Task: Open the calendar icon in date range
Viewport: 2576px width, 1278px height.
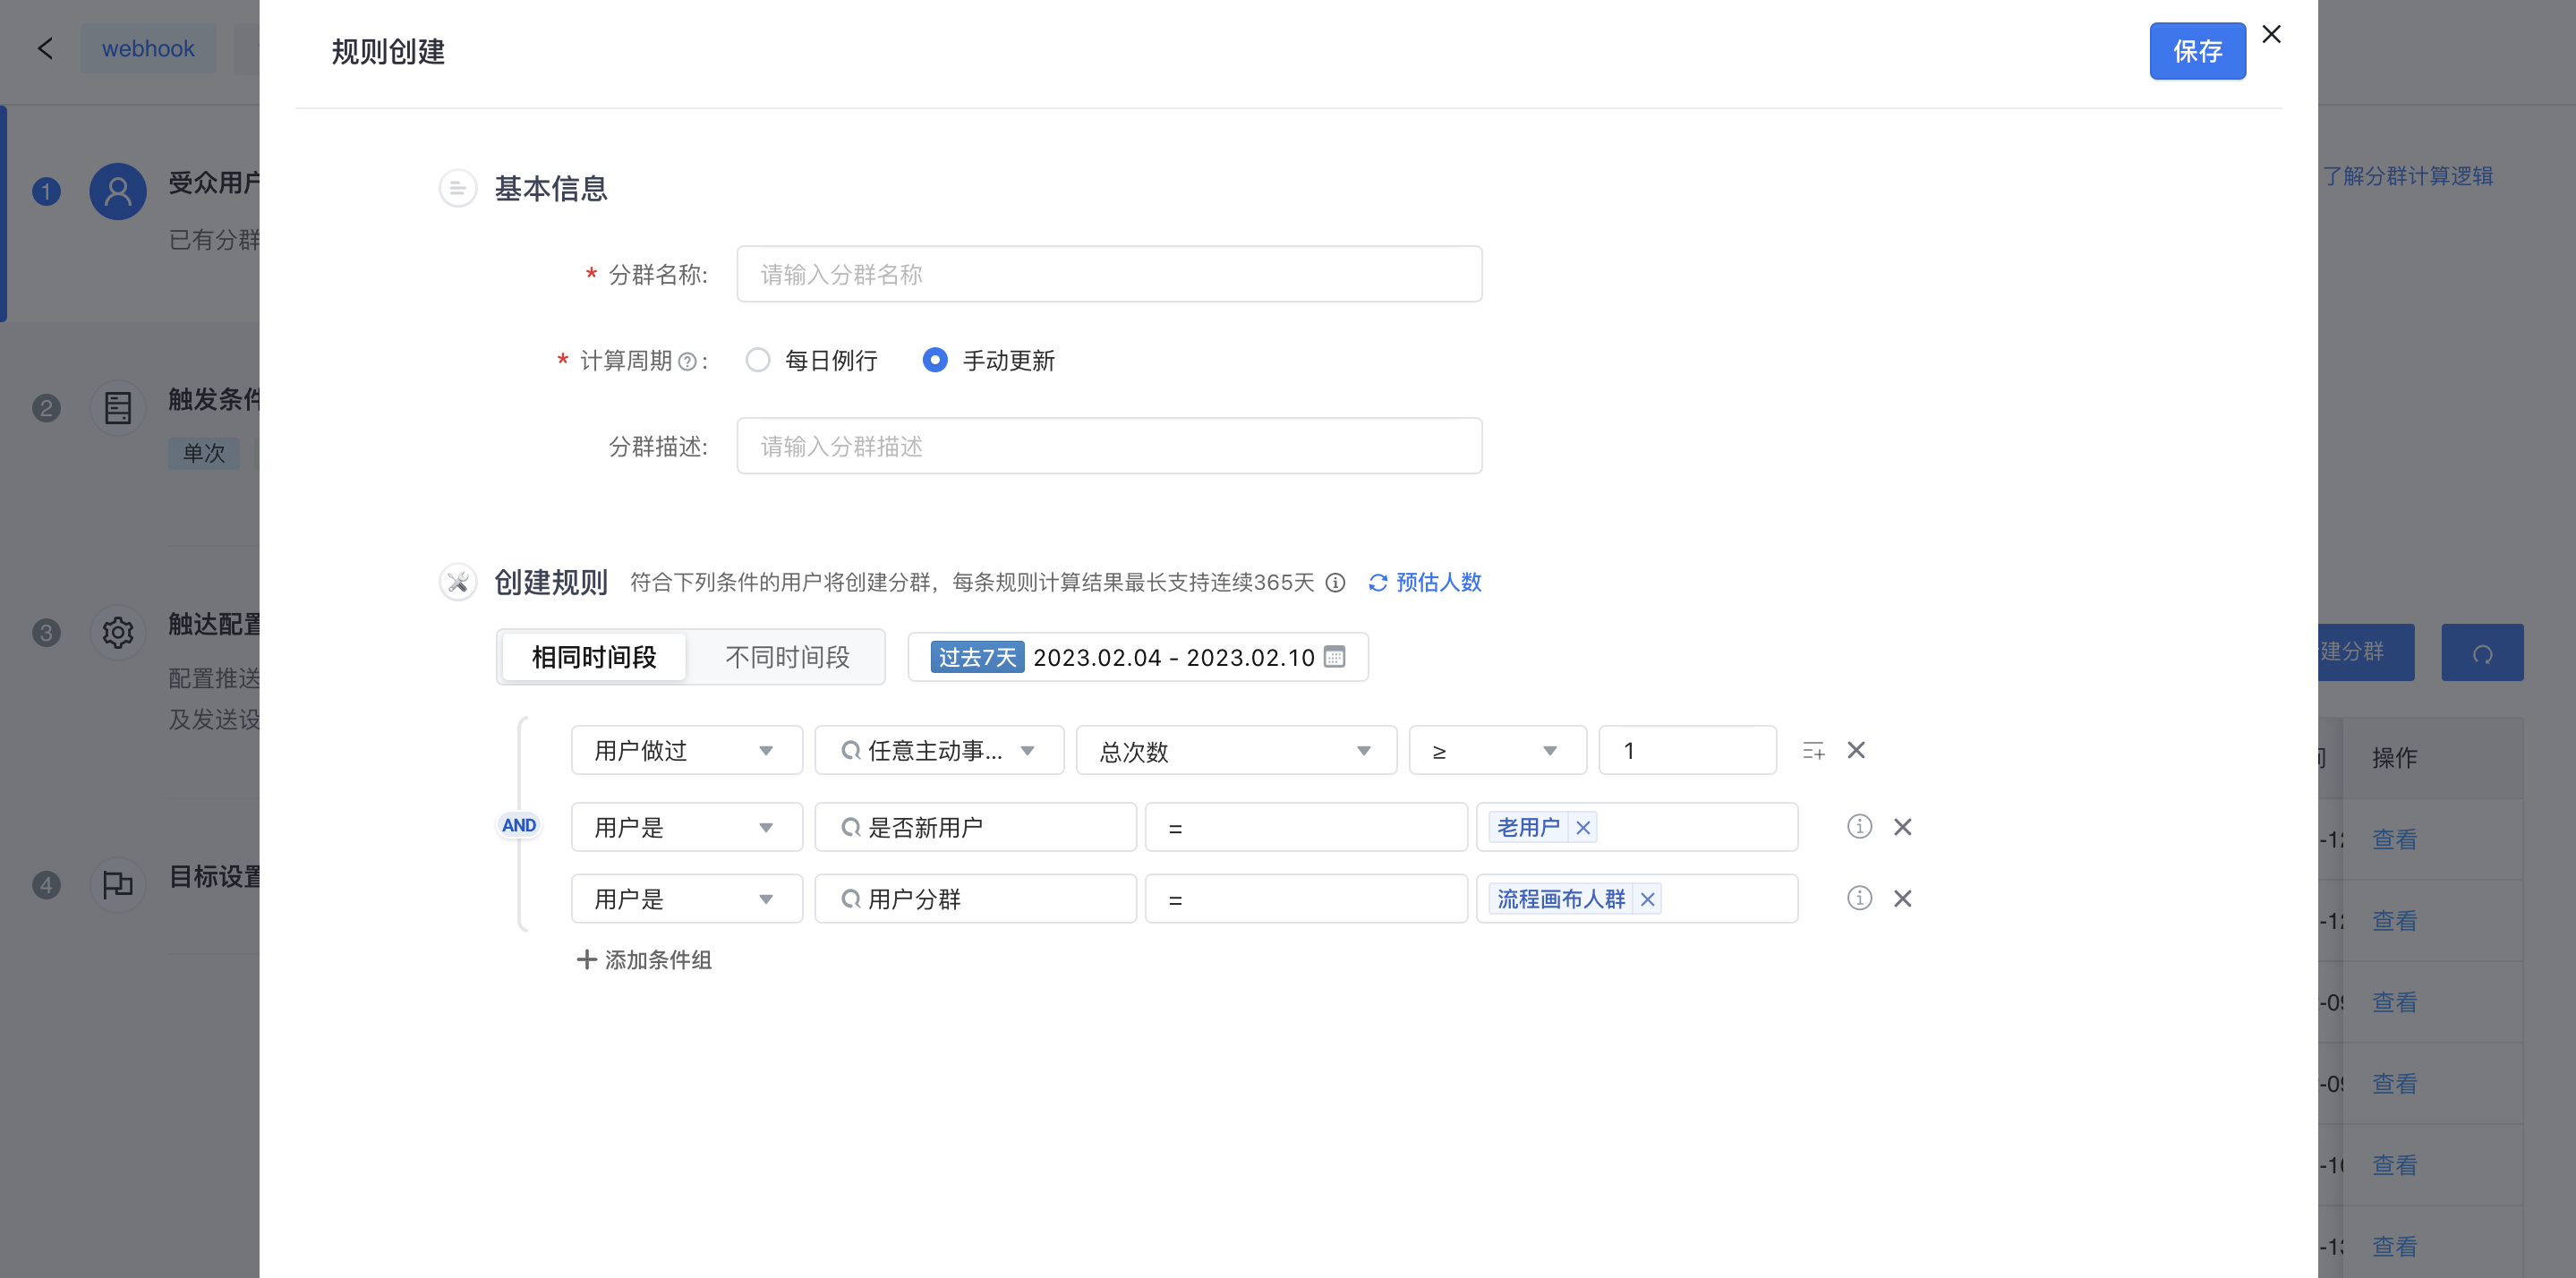Action: (1334, 657)
